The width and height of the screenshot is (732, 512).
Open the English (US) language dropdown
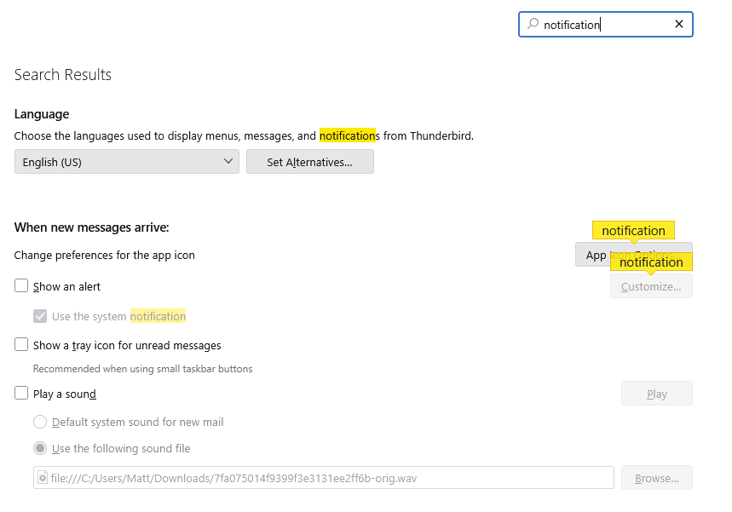point(126,162)
